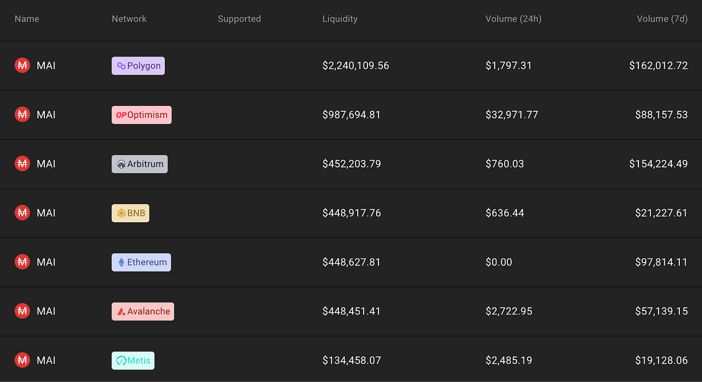
Task: Click the Metis network logo icon
Action: coord(121,360)
